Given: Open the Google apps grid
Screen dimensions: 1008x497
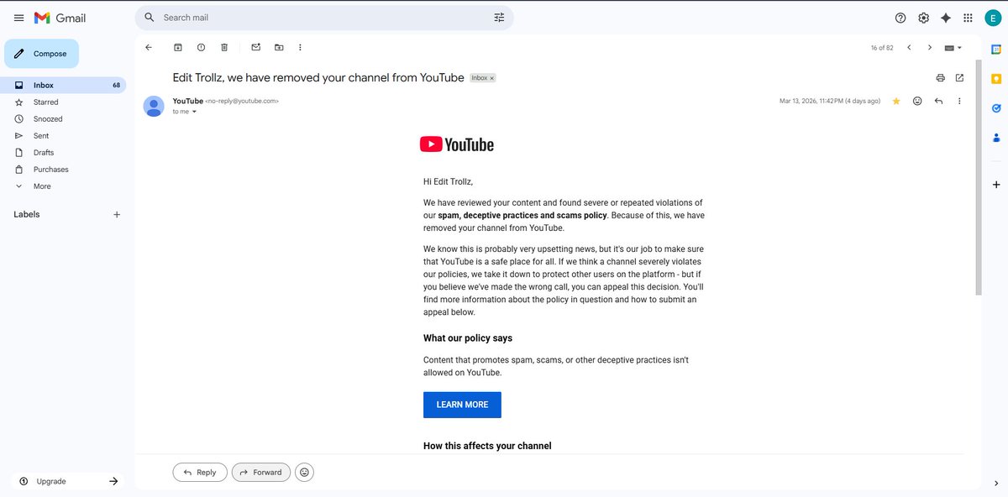Looking at the screenshot, I should 968,18.
